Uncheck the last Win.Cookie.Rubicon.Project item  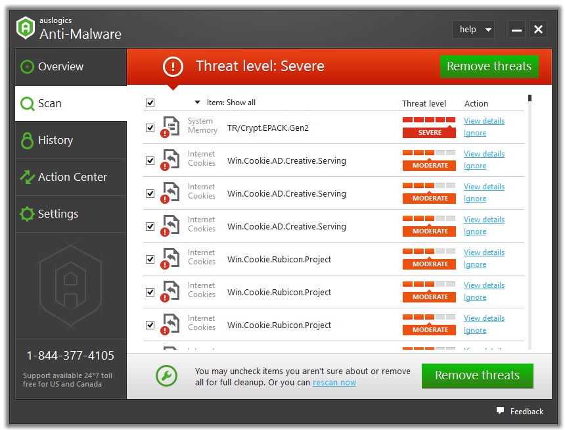(x=150, y=325)
